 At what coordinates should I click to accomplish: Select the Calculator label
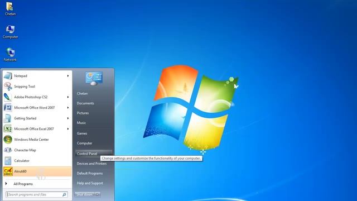point(22,161)
